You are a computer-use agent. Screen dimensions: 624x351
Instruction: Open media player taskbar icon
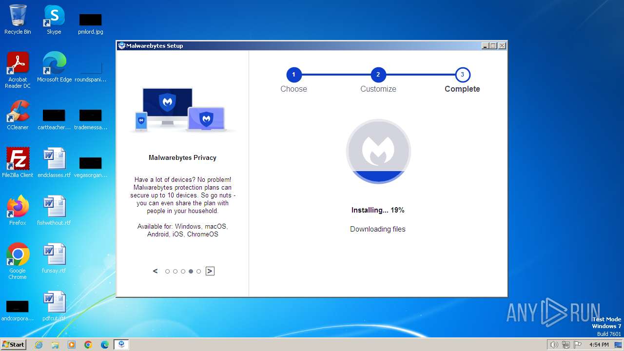pyautogui.click(x=72, y=345)
